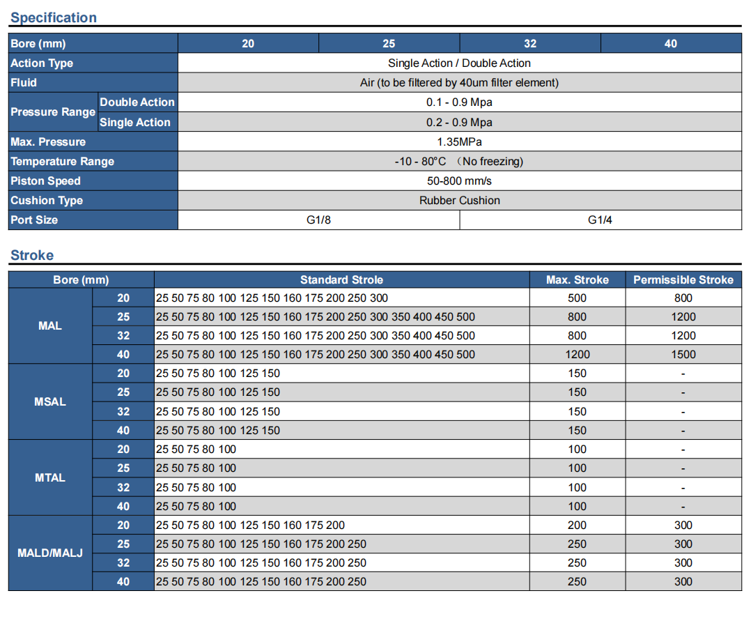Click the Permissible Stroke column header
The height and width of the screenshot is (637, 751).
coord(683,280)
